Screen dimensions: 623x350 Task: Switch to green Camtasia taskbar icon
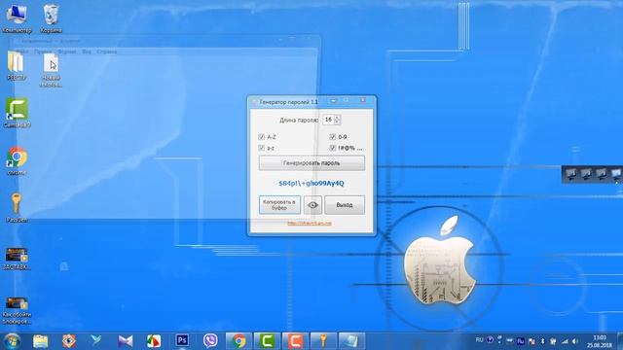pos(267,341)
